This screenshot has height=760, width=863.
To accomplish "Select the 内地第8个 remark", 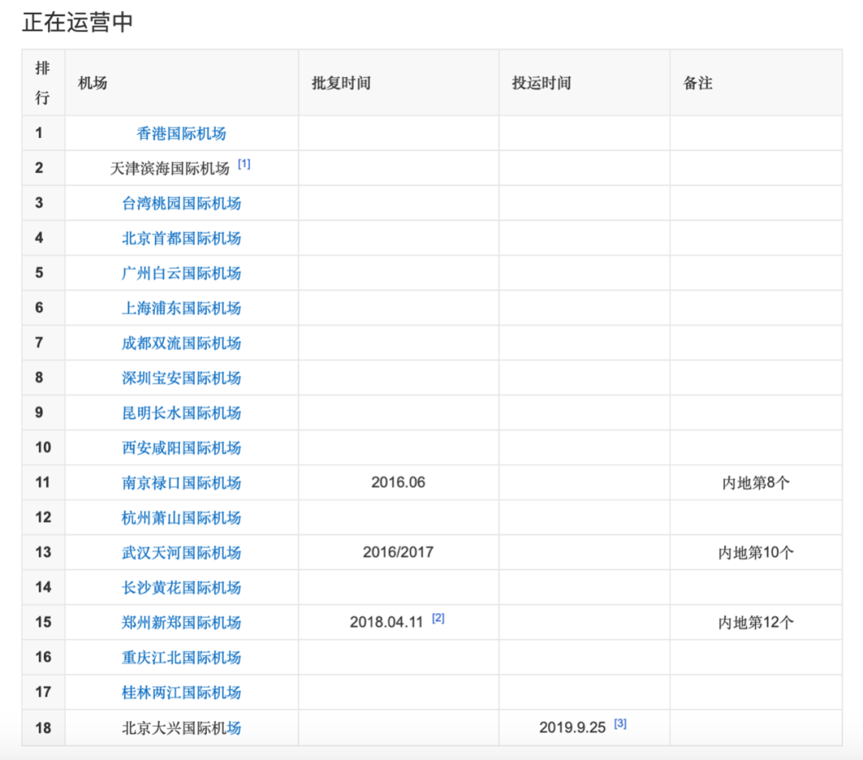I will [x=756, y=482].
